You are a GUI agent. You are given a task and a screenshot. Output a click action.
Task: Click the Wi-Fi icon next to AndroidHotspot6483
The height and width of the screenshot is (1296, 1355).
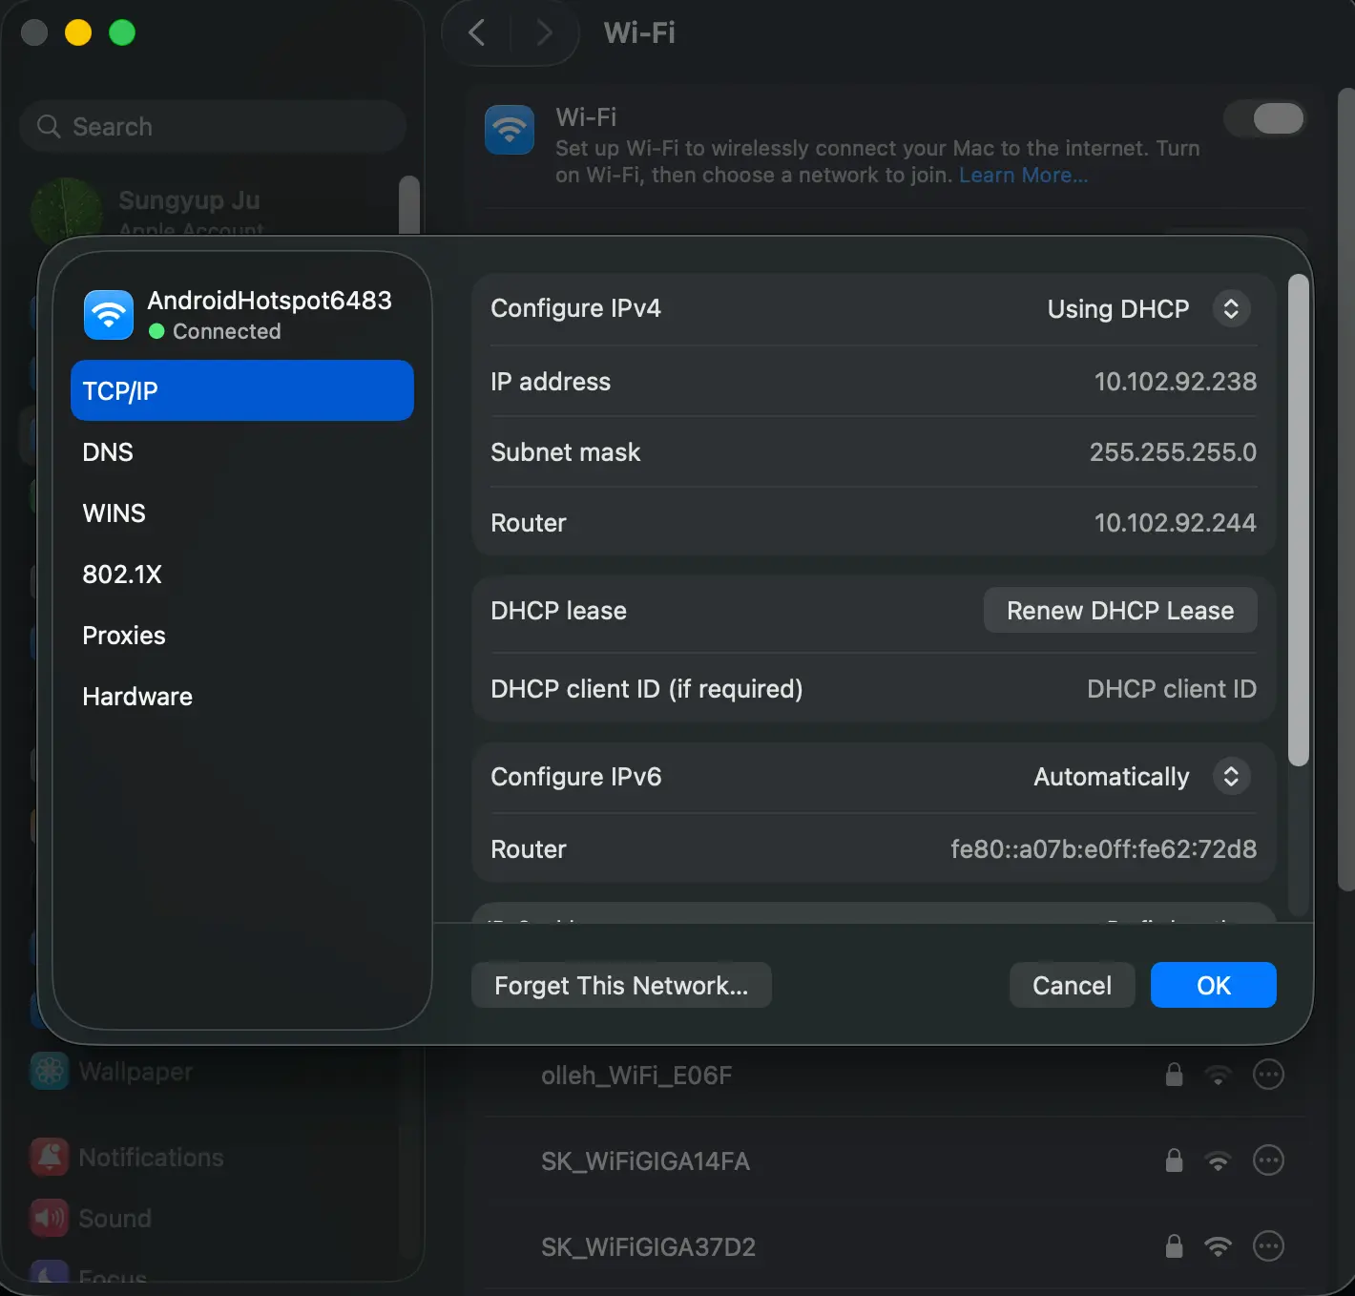point(108,315)
